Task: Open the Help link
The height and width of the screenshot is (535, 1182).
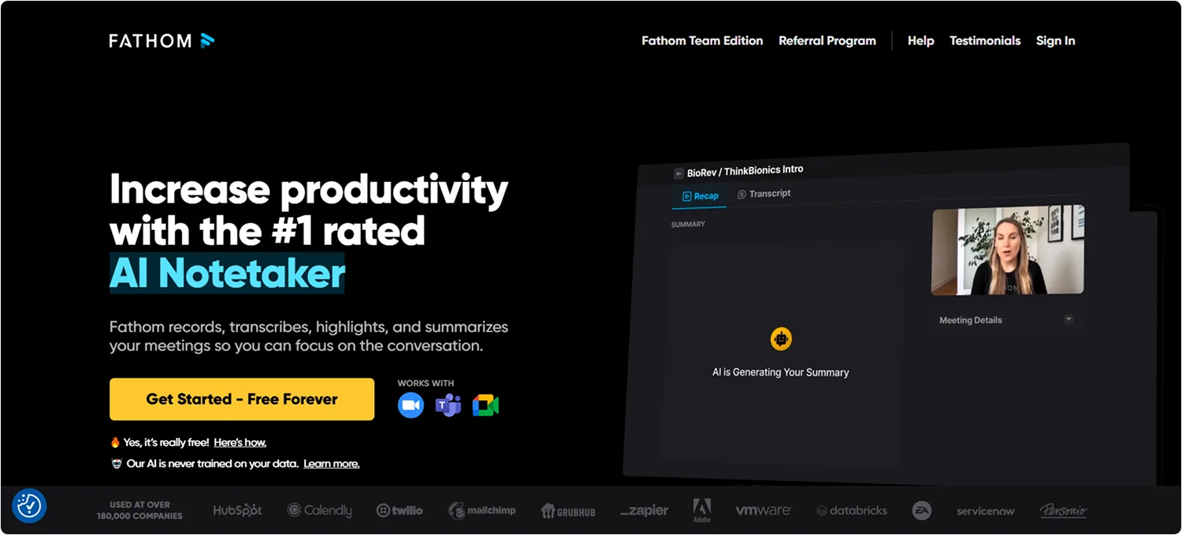Action: 920,41
